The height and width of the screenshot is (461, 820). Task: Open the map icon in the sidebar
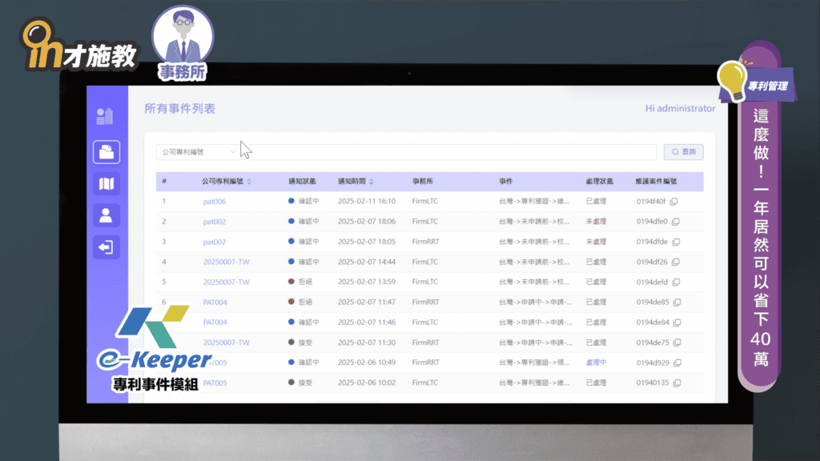tap(107, 184)
